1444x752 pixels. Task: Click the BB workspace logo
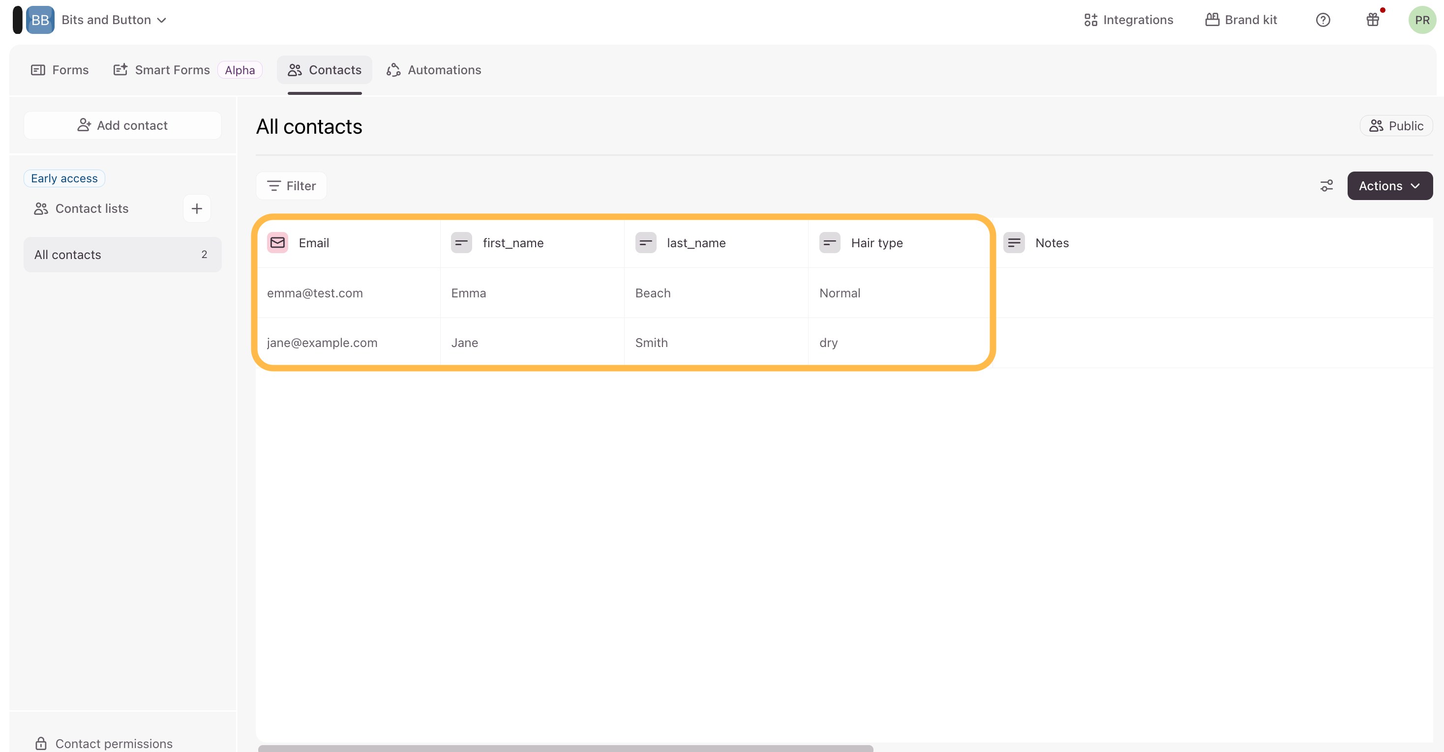click(x=40, y=20)
